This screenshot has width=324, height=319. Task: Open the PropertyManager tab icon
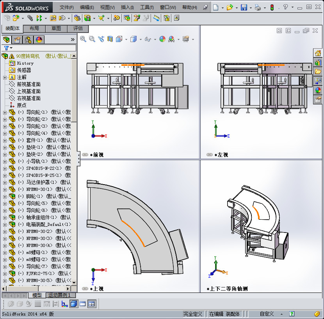17,39
